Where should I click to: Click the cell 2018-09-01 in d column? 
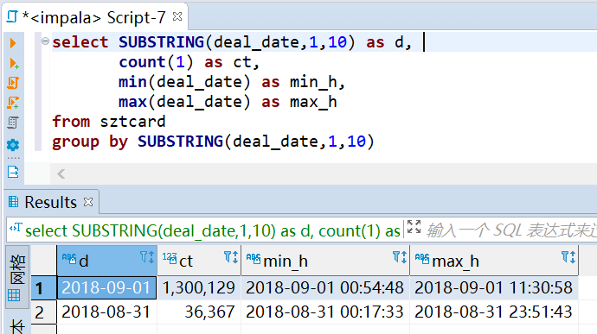(x=106, y=288)
